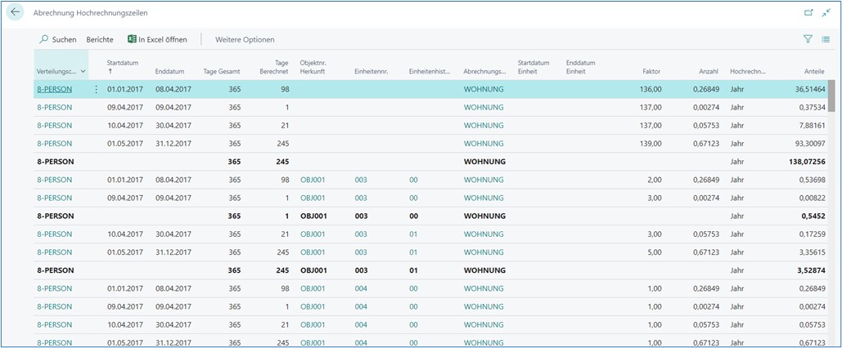This screenshot has width=842, height=348.
Task: Click the Anteile column header
Action: click(813, 72)
